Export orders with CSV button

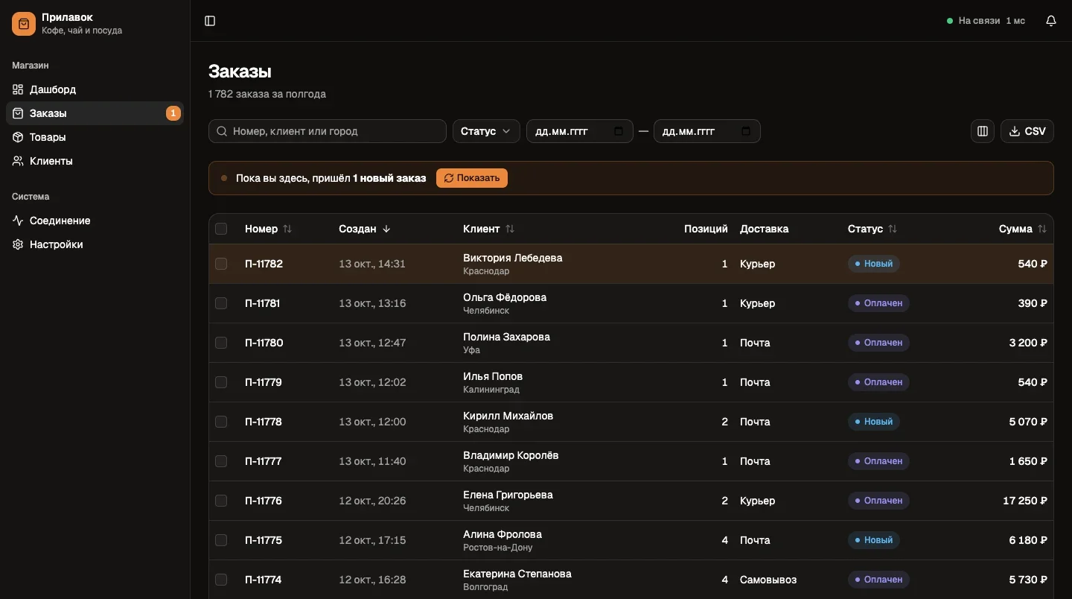click(x=1027, y=131)
